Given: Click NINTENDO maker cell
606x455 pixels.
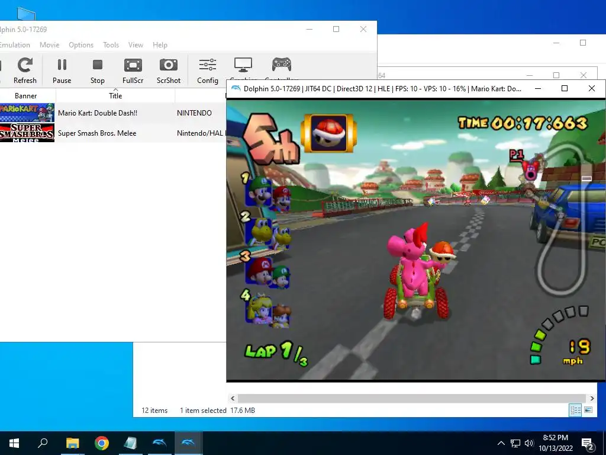Looking at the screenshot, I should 194,113.
